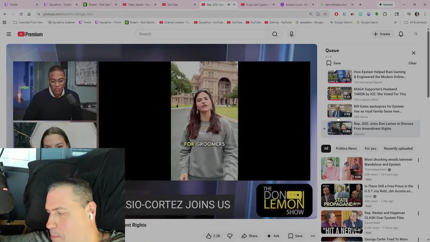
Task: Open YouTube notifications bell
Action: point(401,34)
